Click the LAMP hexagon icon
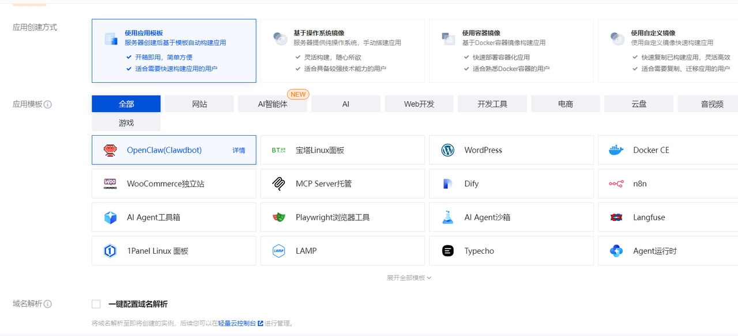The width and height of the screenshot is (738, 336). coord(278,251)
